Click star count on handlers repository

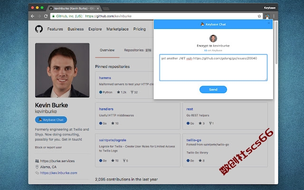[x=115, y=123]
